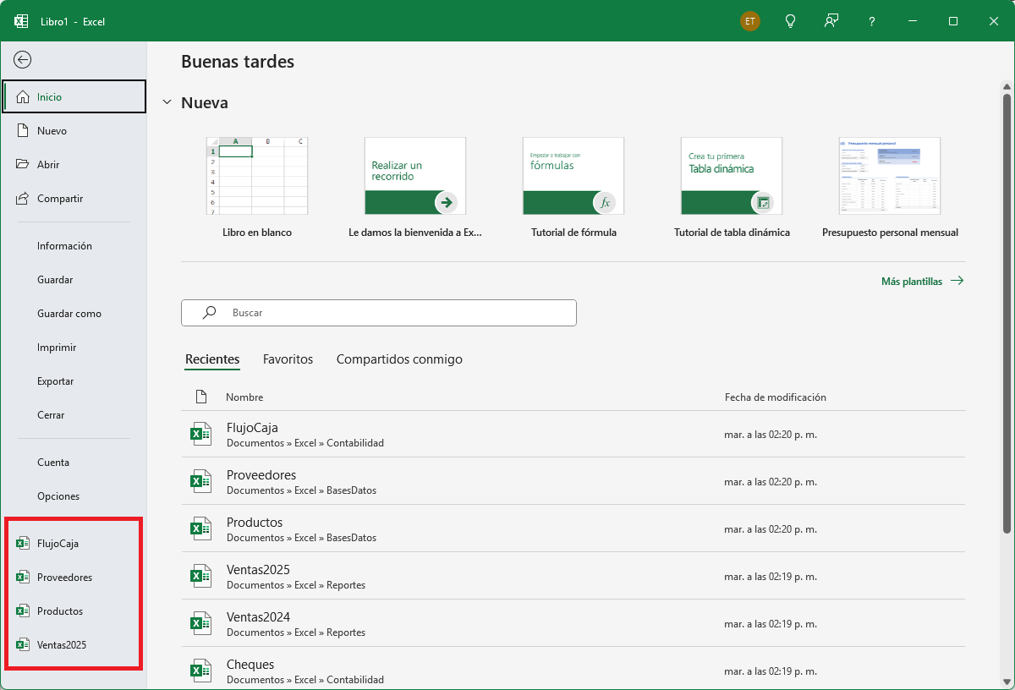This screenshot has width=1015, height=690.
Task: Open Tutorial de tabla dinámica template
Action: pos(732,187)
